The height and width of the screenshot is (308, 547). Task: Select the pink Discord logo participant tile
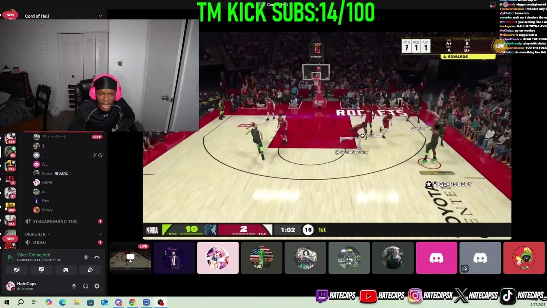coord(436,258)
